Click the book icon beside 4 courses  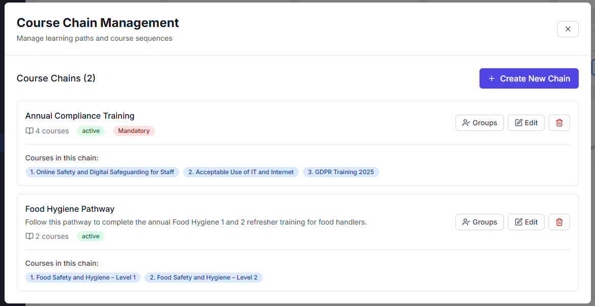point(30,131)
